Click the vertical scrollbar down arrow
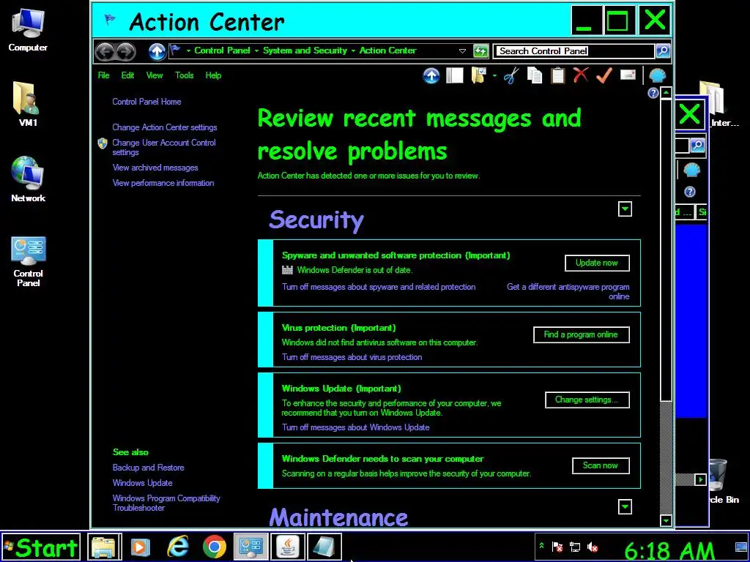The height and width of the screenshot is (562, 750). tap(667, 520)
